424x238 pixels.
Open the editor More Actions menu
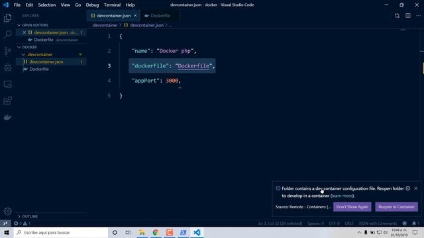point(418,16)
